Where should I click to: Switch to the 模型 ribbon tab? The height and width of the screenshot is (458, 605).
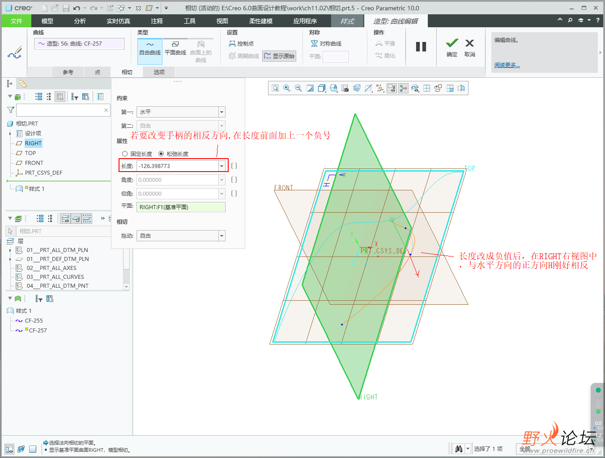(x=47, y=21)
